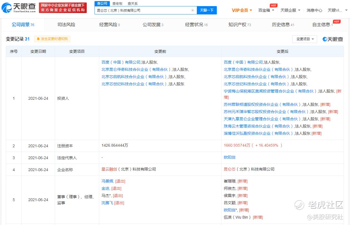Click the 1426.864444万 registered capital value
Image resolution: width=350 pixels, height=225 pixels.
pyautogui.click(x=115, y=146)
